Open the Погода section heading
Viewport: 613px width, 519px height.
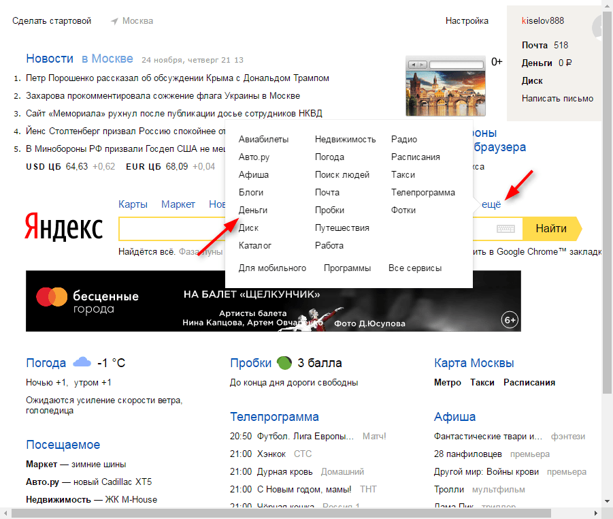pos(46,363)
